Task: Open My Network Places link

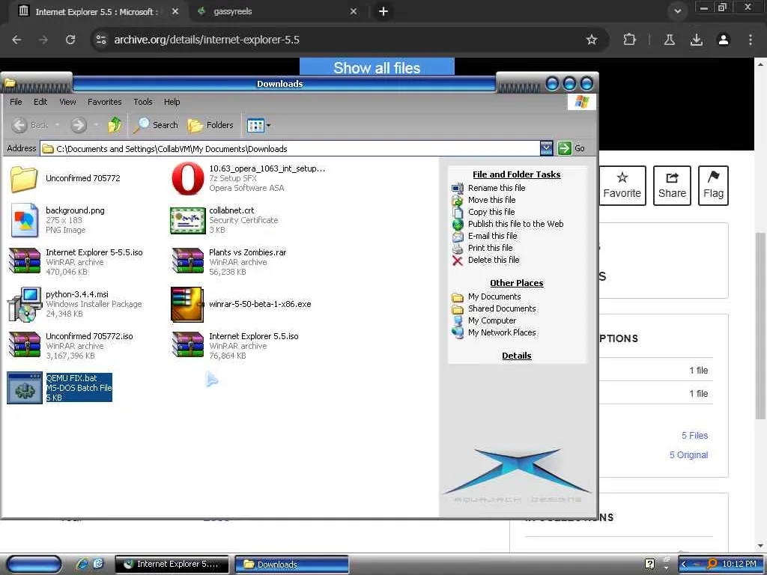Action: pos(502,332)
